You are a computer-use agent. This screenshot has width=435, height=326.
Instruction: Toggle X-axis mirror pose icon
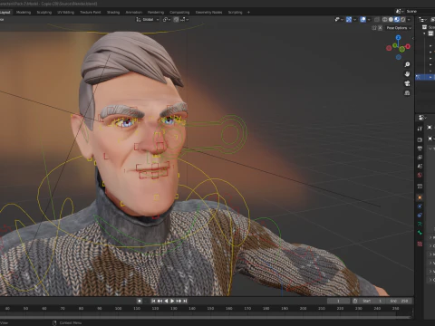tap(381, 28)
